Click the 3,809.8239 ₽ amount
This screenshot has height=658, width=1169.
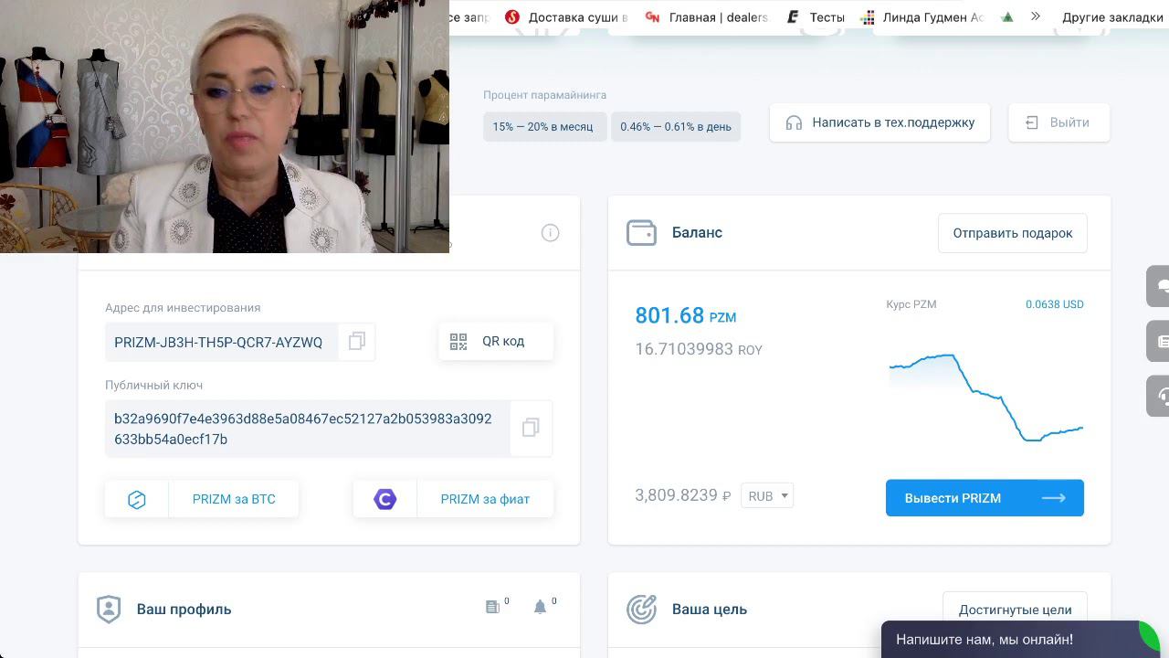pyautogui.click(x=683, y=495)
